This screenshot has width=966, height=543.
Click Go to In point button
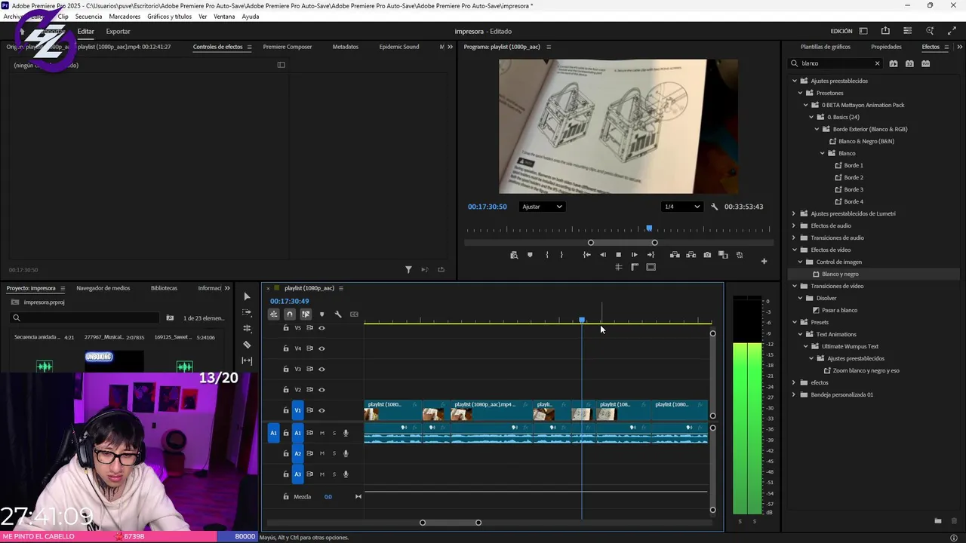[x=586, y=255]
